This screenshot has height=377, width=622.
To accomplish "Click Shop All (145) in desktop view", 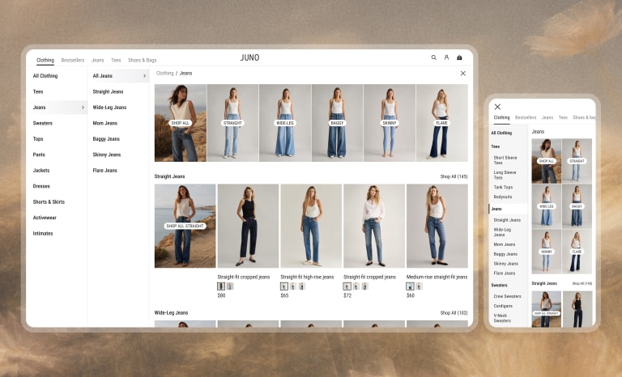I will [454, 176].
